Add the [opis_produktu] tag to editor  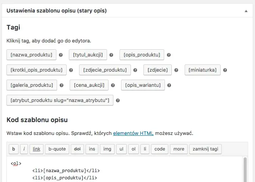click(x=142, y=55)
